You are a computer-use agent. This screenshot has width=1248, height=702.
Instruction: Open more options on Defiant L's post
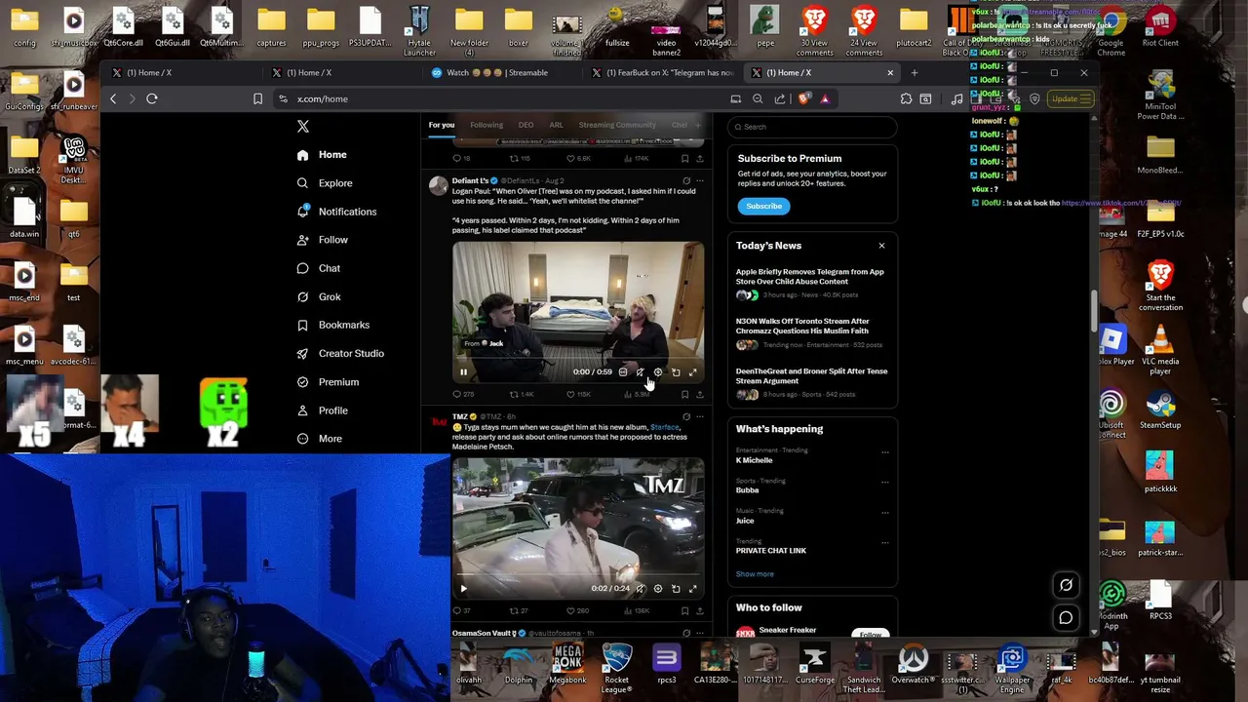click(x=699, y=180)
